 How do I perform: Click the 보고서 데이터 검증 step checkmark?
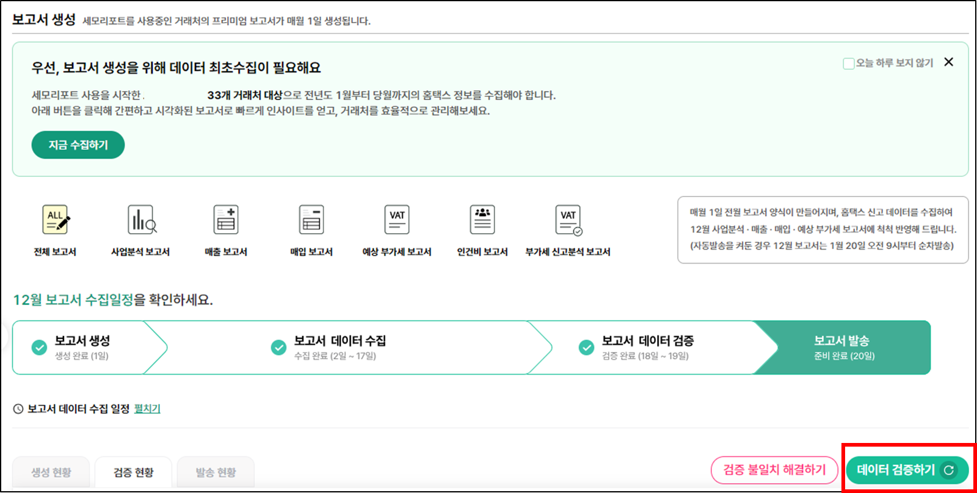(x=586, y=347)
